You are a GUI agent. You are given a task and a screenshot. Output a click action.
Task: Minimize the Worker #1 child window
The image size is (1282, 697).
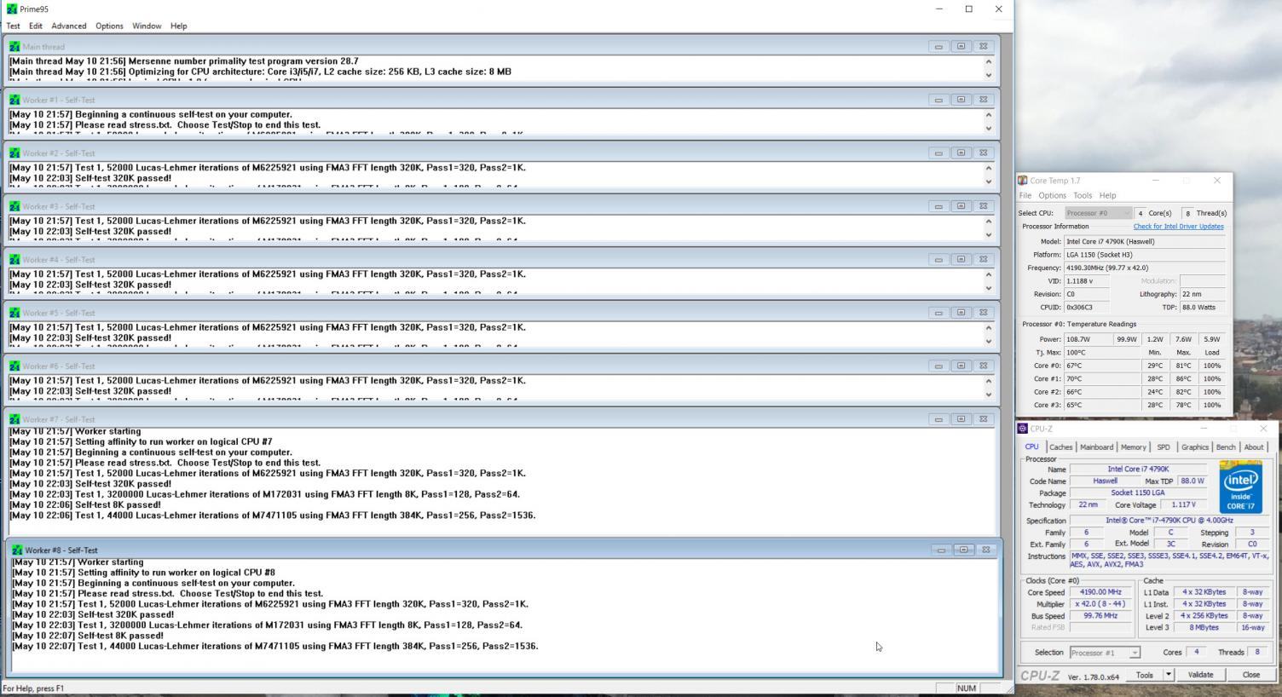pyautogui.click(x=938, y=100)
